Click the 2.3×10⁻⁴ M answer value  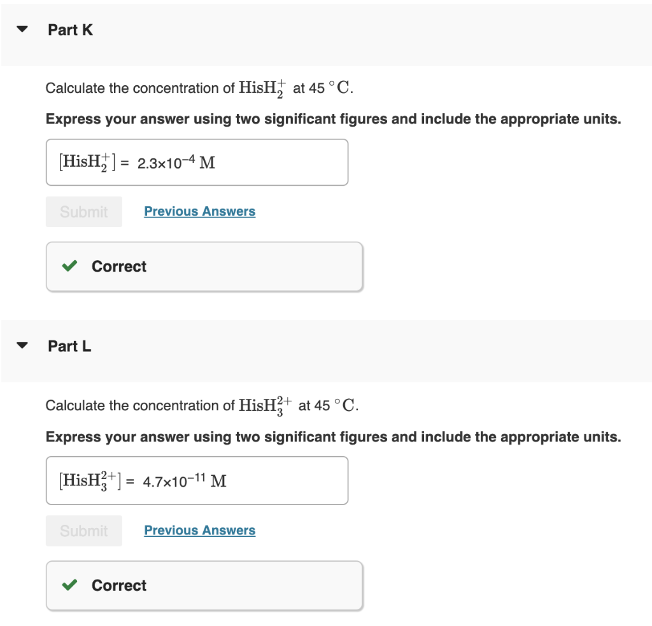pyautogui.click(x=176, y=163)
